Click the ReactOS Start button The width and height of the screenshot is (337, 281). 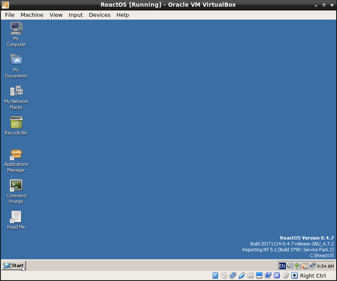click(14, 266)
